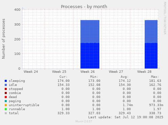
Task: Click the idle average value 154.30
Action: click(x=125, y=85)
